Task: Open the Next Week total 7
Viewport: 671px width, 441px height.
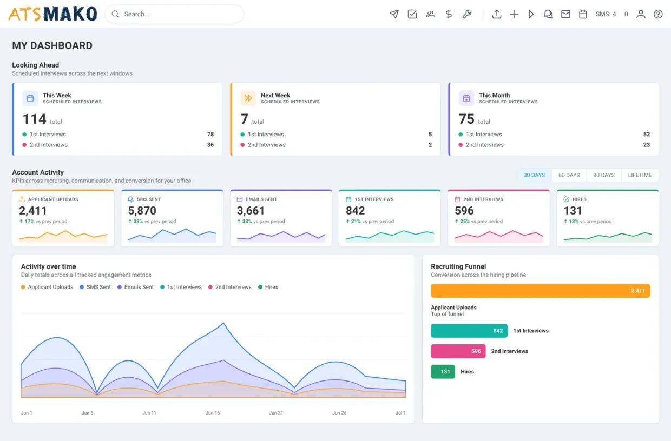Action: [244, 119]
